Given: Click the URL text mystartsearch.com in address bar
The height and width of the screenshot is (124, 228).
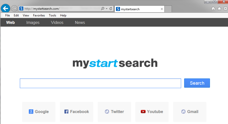Looking at the screenshot, I should tap(47, 9).
